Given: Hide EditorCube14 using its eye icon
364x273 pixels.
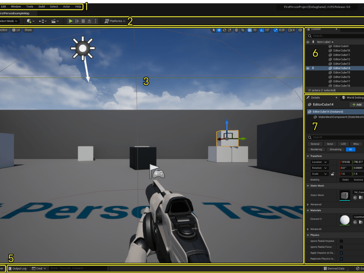Looking at the screenshot, I should 308,68.
